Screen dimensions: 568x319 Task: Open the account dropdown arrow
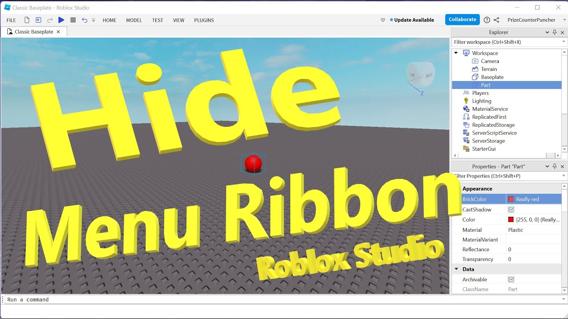(x=564, y=20)
